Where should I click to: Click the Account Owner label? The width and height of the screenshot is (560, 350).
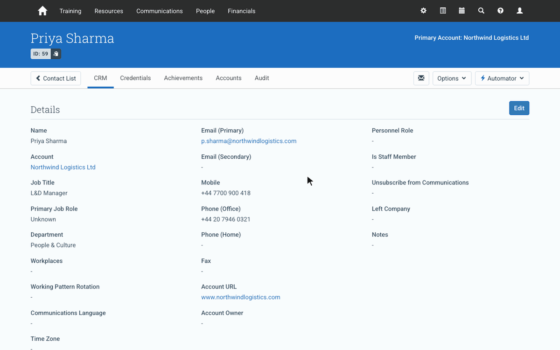click(x=222, y=313)
